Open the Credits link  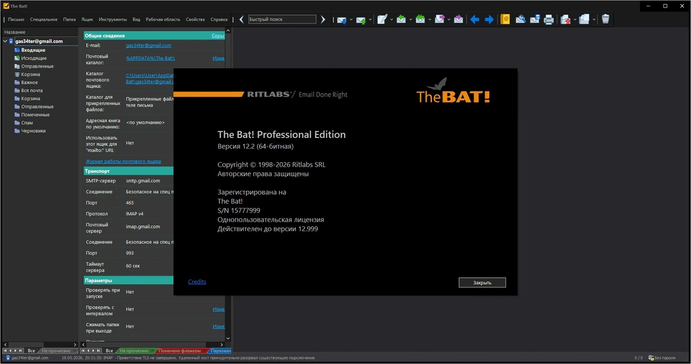(197, 281)
